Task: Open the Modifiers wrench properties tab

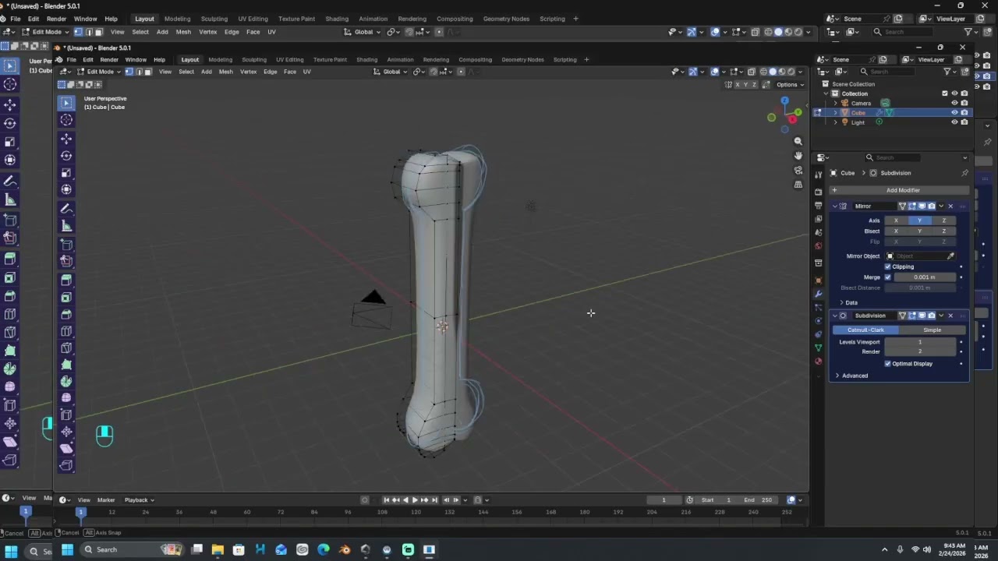Action: (x=818, y=294)
